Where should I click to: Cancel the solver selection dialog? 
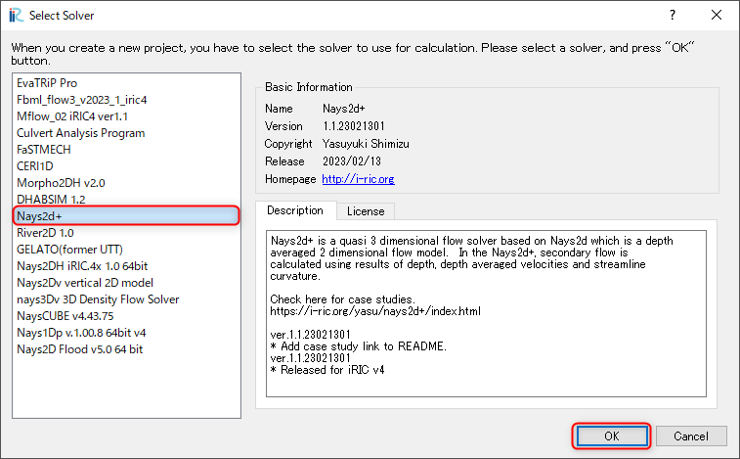pyautogui.click(x=691, y=436)
